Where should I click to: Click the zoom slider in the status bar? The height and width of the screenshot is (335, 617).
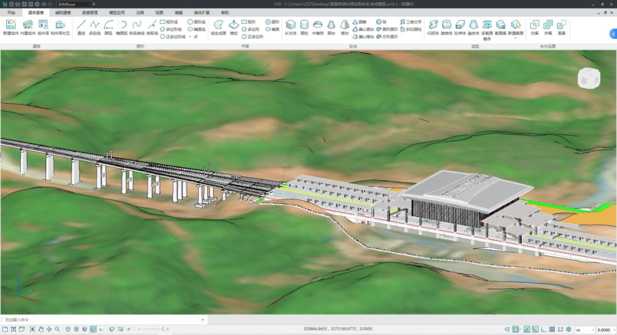point(153,329)
